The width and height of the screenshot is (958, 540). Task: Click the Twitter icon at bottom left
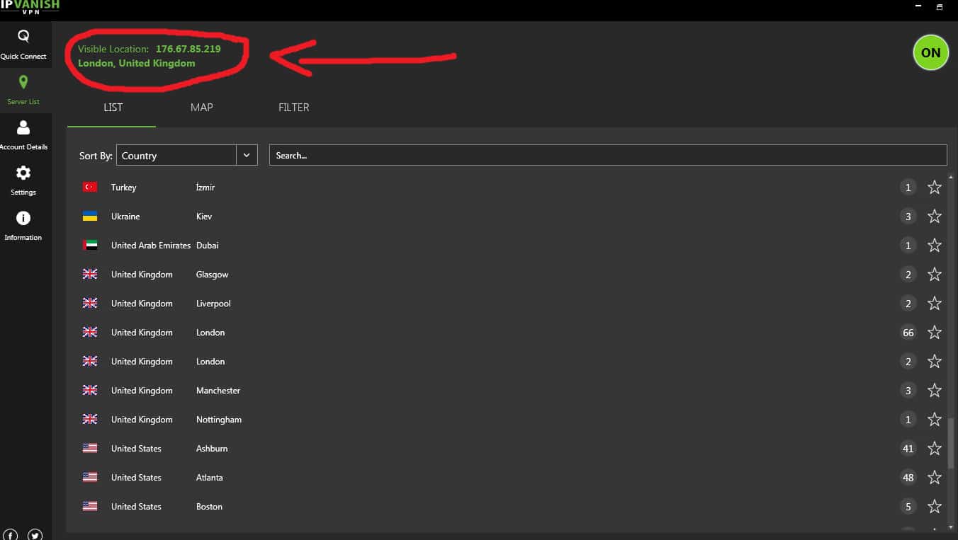pyautogui.click(x=35, y=535)
